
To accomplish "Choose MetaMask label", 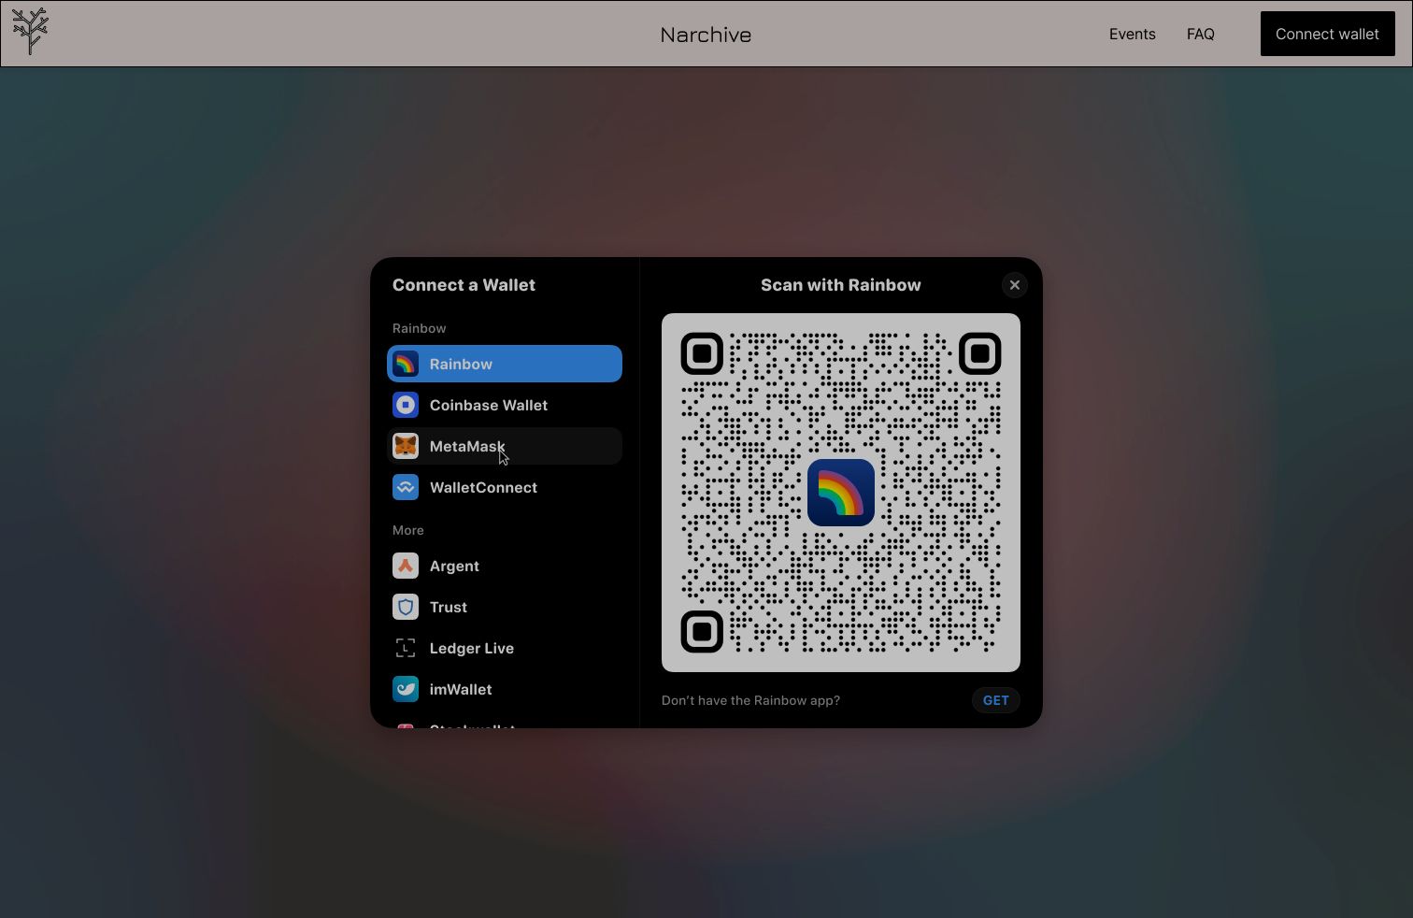I will tap(467, 447).
